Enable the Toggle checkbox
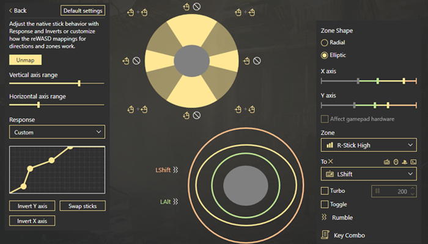This screenshot has width=428, height=244. 325,204
